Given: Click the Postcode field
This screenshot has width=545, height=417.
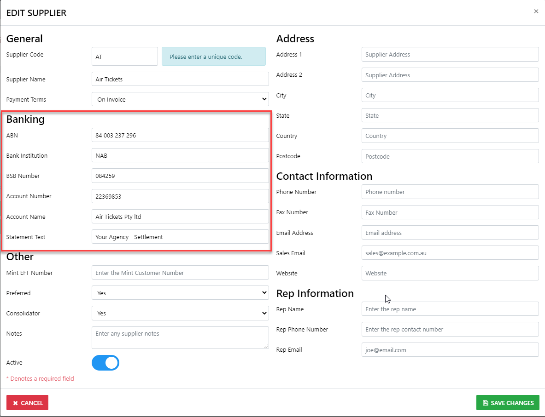Looking at the screenshot, I should pos(450,156).
